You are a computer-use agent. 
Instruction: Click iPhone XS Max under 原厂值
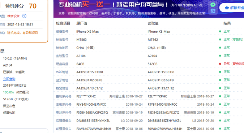87,32
